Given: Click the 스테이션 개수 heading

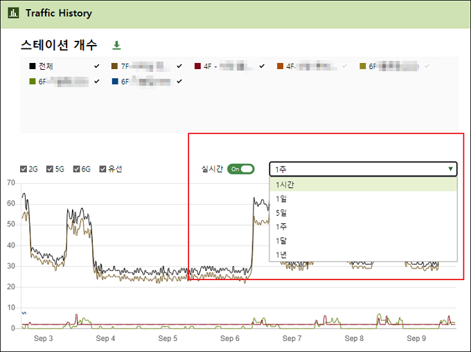Looking at the screenshot, I should coord(59,45).
